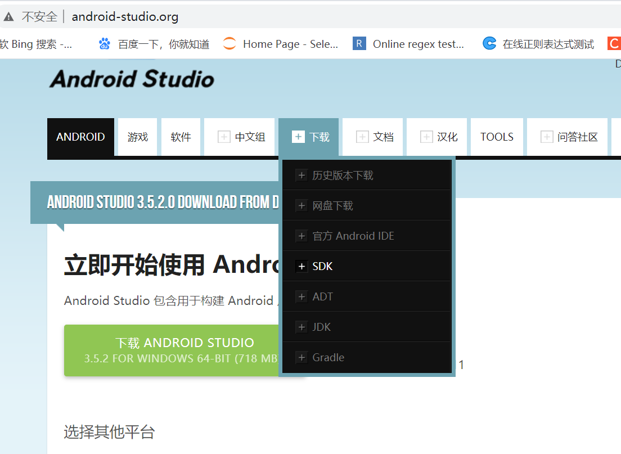Click plus icon beside 下载 tab

coord(298,137)
